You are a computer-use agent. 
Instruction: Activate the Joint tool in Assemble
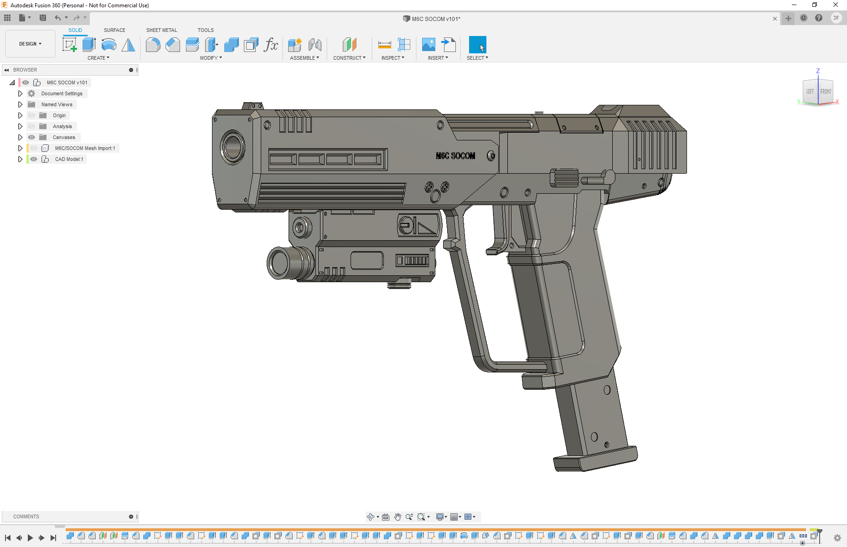point(315,45)
